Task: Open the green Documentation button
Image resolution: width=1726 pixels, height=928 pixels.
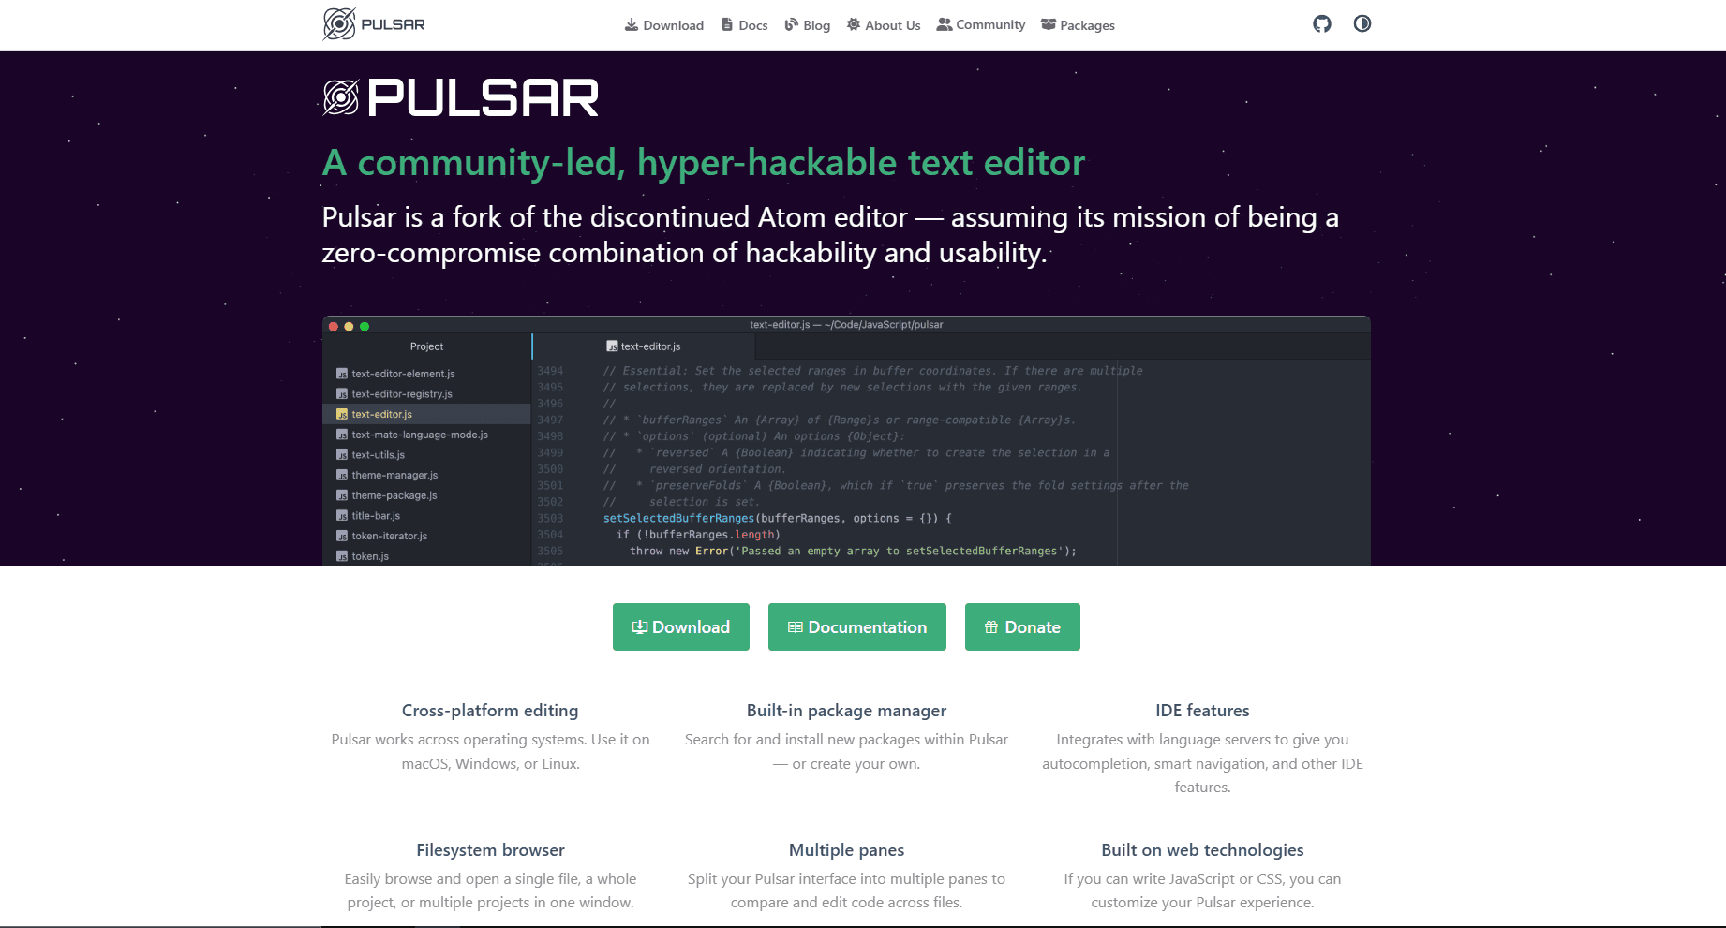Action: pos(857,627)
